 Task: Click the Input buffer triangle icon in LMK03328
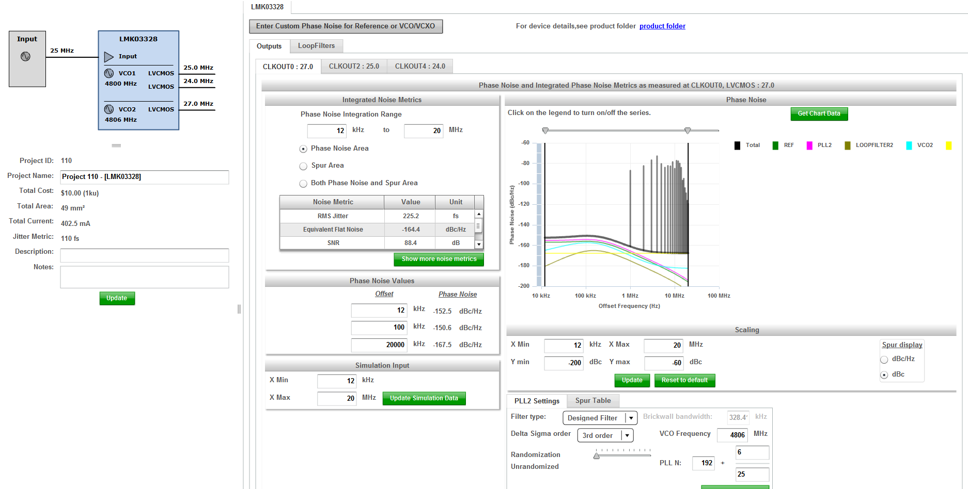coord(108,56)
